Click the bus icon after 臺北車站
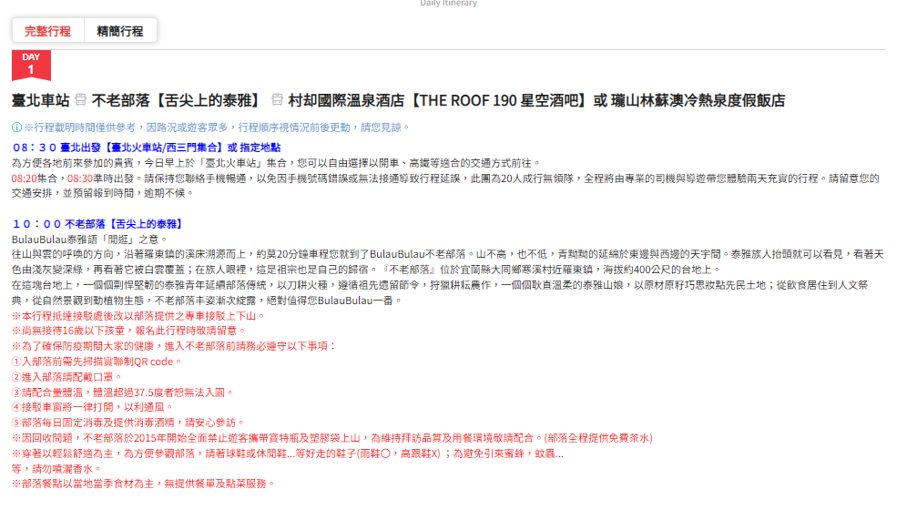Screen dimensions: 897x510 81,100
